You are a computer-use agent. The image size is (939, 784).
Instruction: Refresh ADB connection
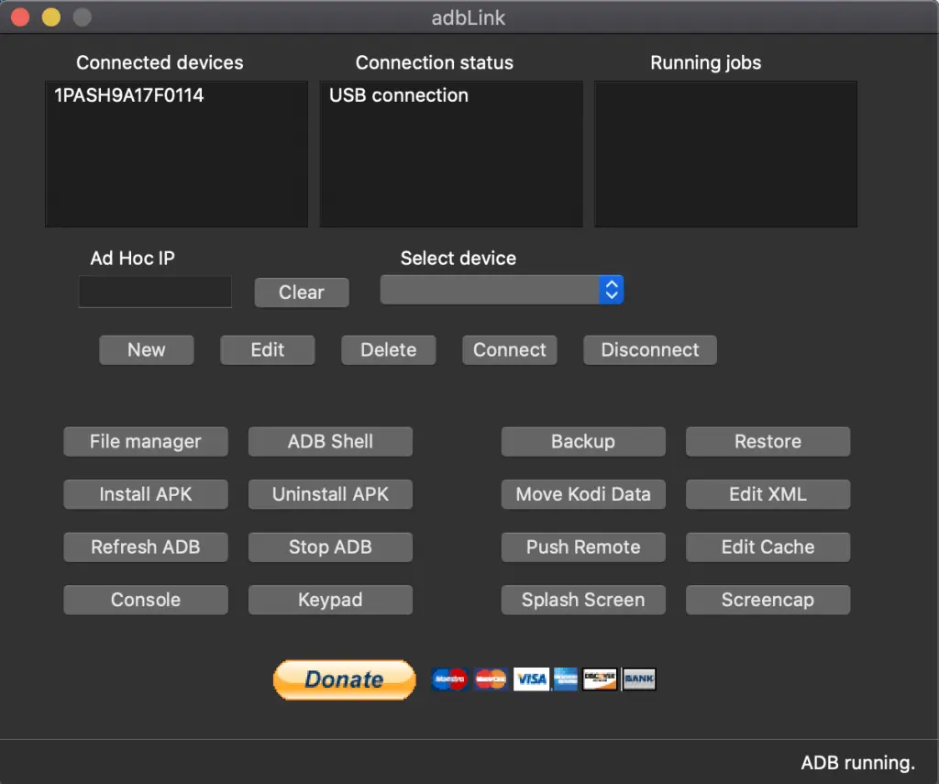[146, 547]
